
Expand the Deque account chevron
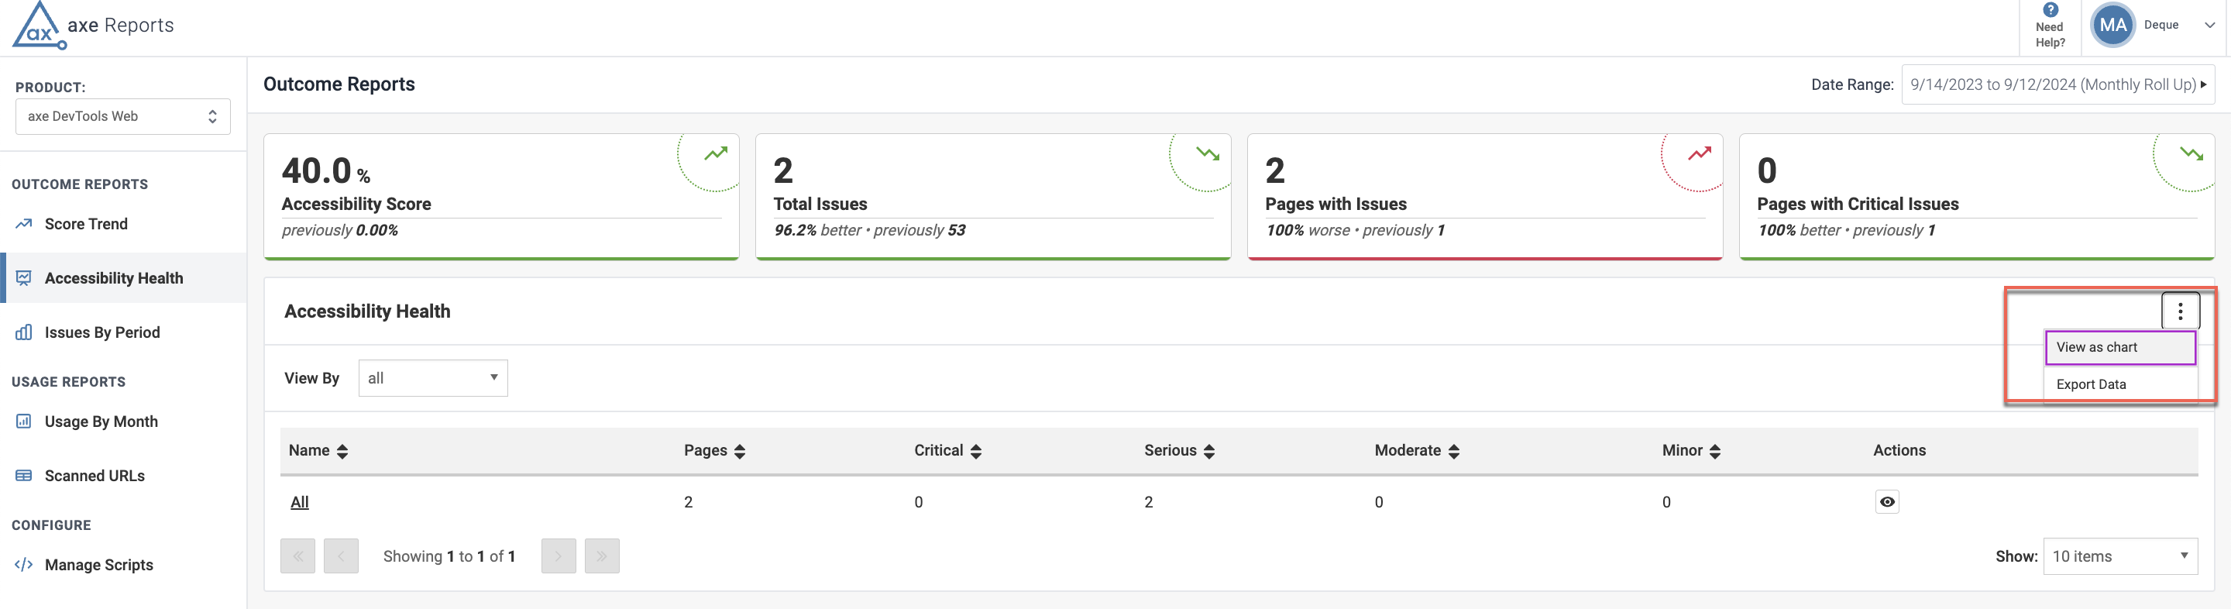(x=2209, y=25)
